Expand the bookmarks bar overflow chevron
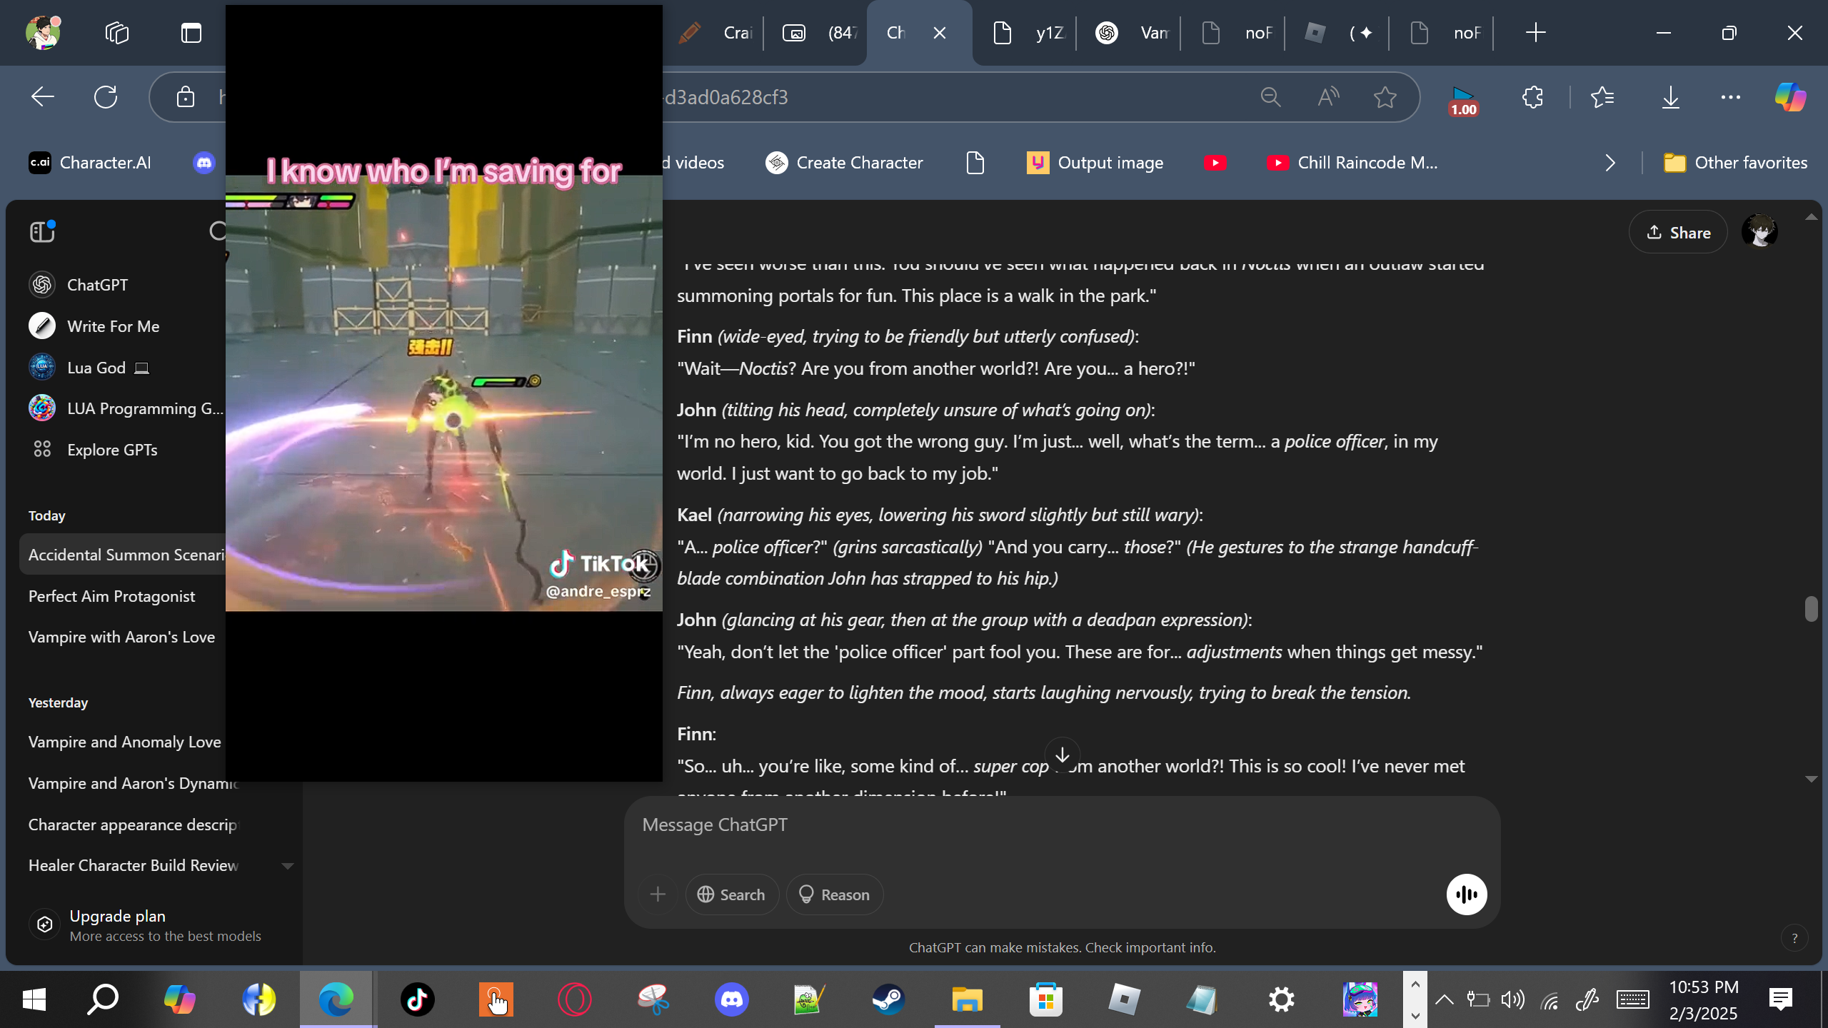 tap(1609, 163)
